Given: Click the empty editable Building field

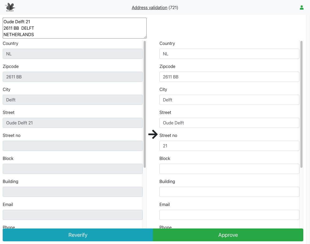Looking at the screenshot, I should click(x=229, y=192).
